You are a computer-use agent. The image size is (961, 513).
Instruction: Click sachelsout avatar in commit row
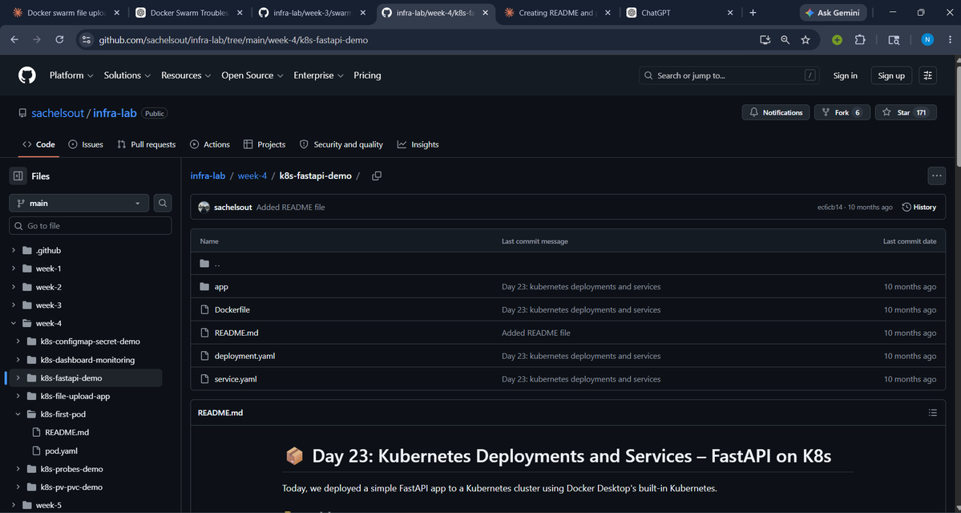(204, 207)
